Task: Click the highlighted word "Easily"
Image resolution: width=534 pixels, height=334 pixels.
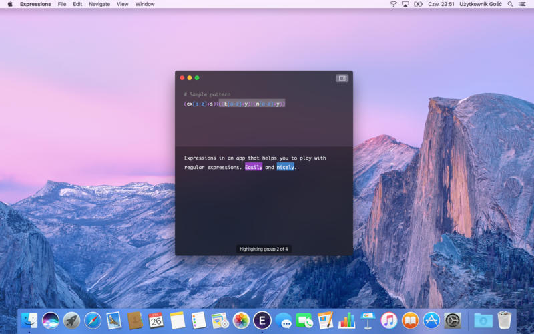Action: click(x=254, y=167)
